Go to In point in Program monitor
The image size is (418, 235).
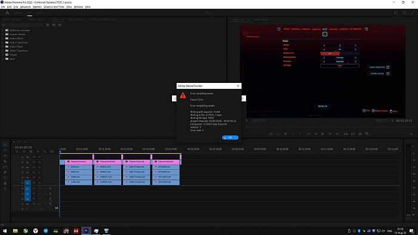[309, 134]
